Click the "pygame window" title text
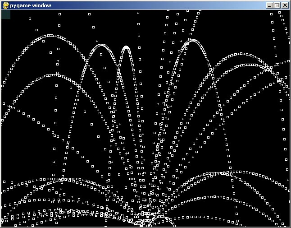 click(31, 5)
